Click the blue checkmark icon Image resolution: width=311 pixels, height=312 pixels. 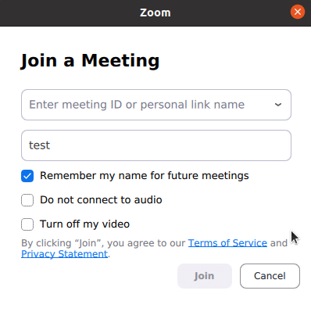click(27, 176)
